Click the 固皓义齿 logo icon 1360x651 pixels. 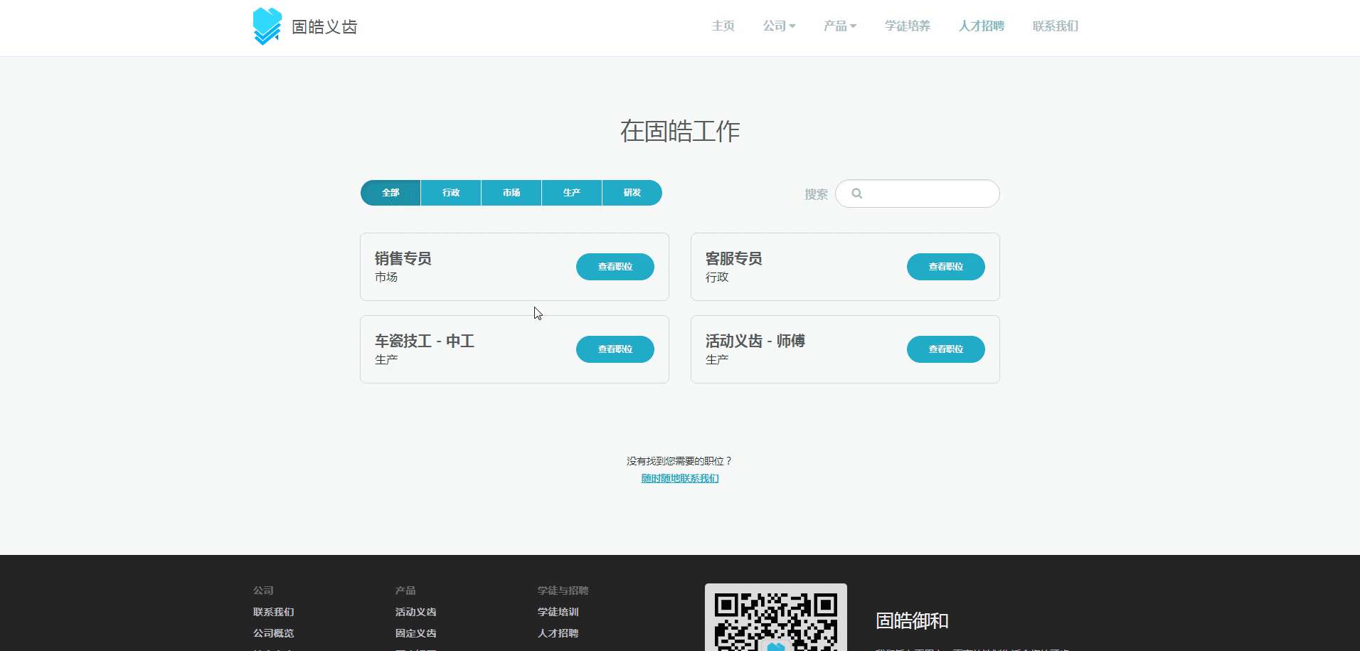tap(267, 26)
